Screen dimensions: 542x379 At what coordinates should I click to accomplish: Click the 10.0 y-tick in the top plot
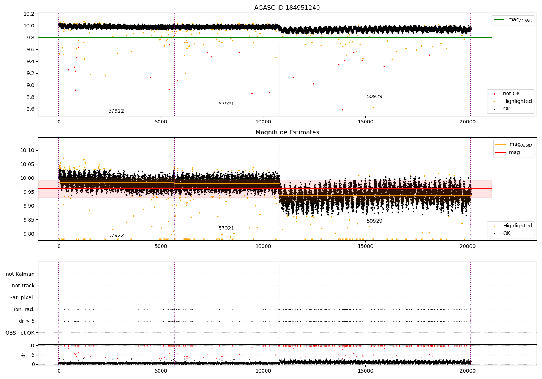(29, 26)
